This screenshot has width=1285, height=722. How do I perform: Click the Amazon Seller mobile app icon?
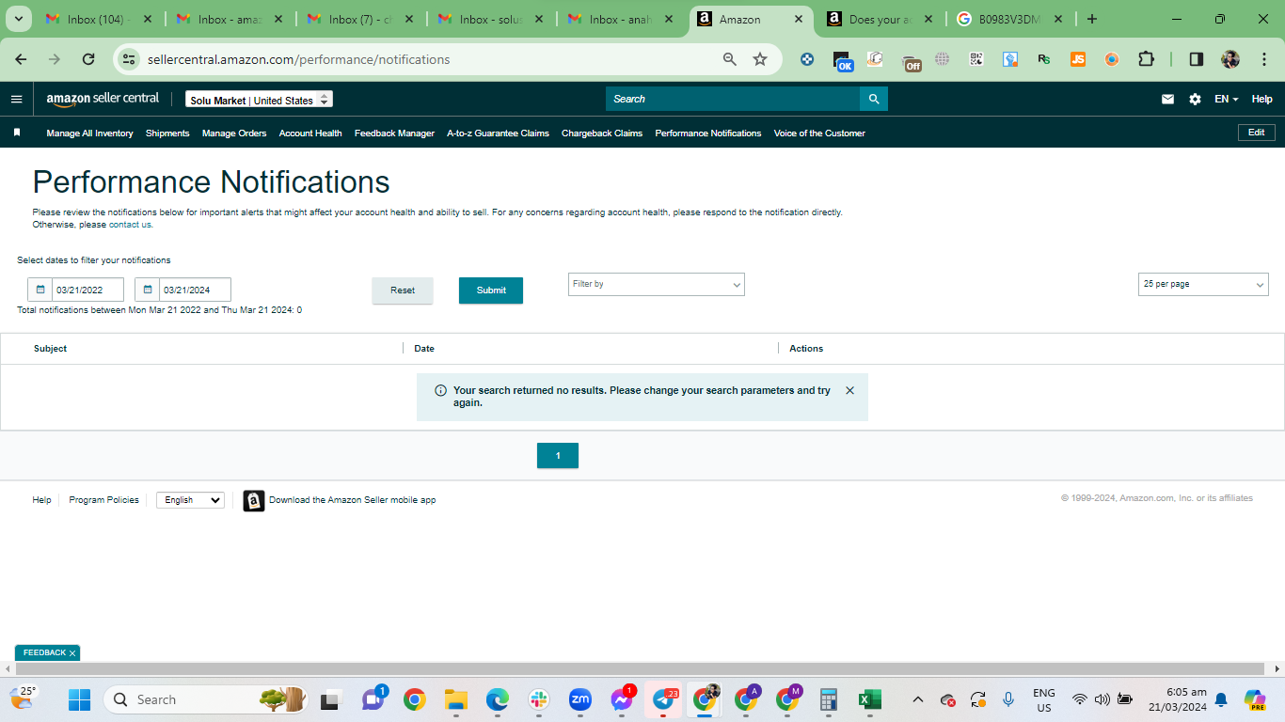254,500
